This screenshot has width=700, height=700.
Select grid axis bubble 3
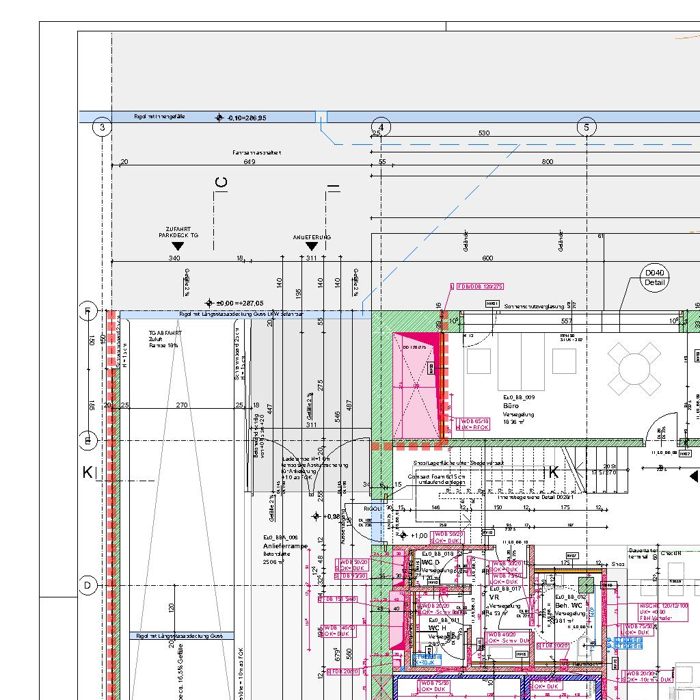103,127
